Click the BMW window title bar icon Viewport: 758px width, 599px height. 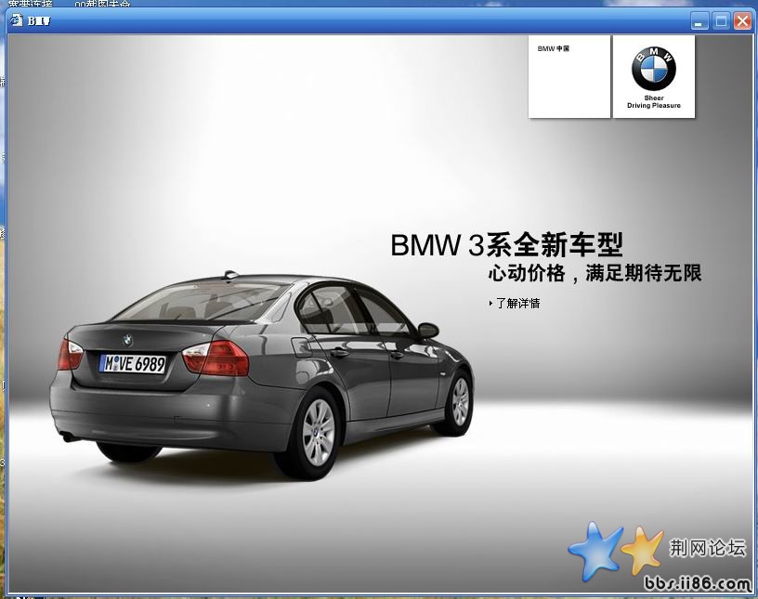[17, 20]
